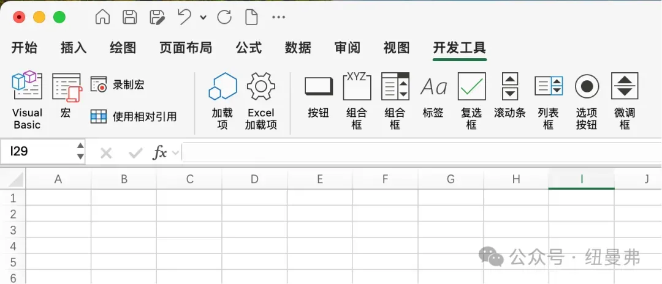Click the Name Box showing I29
The width and height of the screenshot is (662, 284).
(37, 152)
